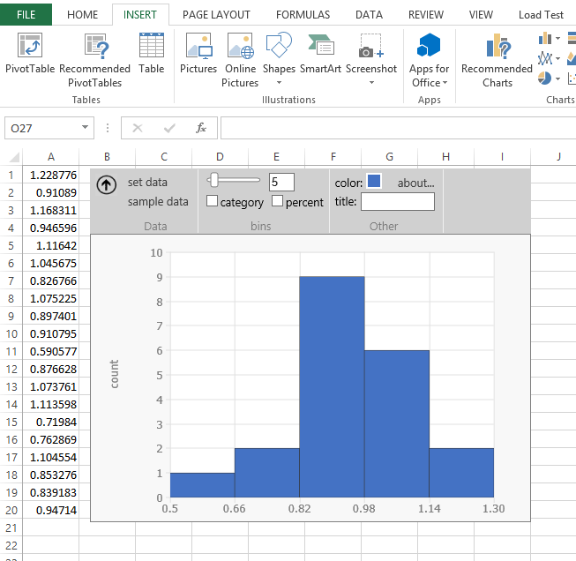Open the FORMULAS tab
This screenshot has height=561, width=576.
[303, 15]
